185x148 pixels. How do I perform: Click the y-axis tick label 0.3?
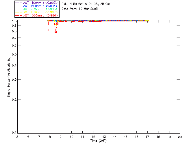click(14, 79)
